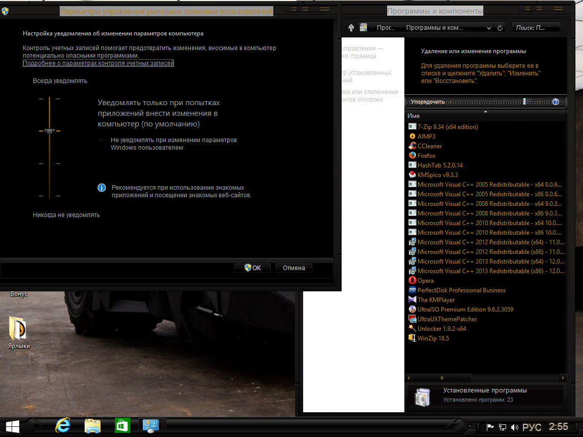Click The KMPlayer icon
Viewport: 583px width, 437px height.
(412, 299)
